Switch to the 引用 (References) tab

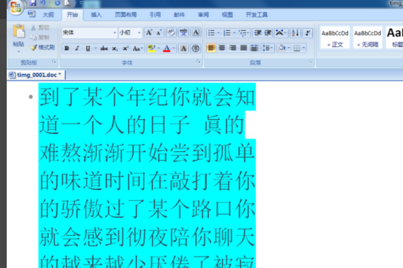(155, 15)
